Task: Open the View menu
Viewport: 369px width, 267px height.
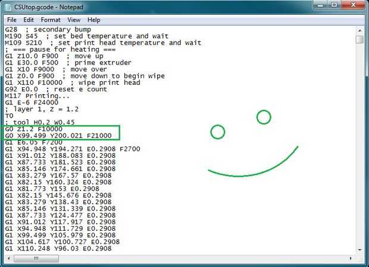Action: click(74, 20)
